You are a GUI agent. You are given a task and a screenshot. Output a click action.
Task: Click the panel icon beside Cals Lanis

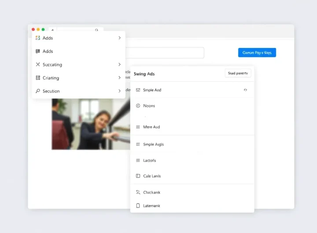[138, 176]
